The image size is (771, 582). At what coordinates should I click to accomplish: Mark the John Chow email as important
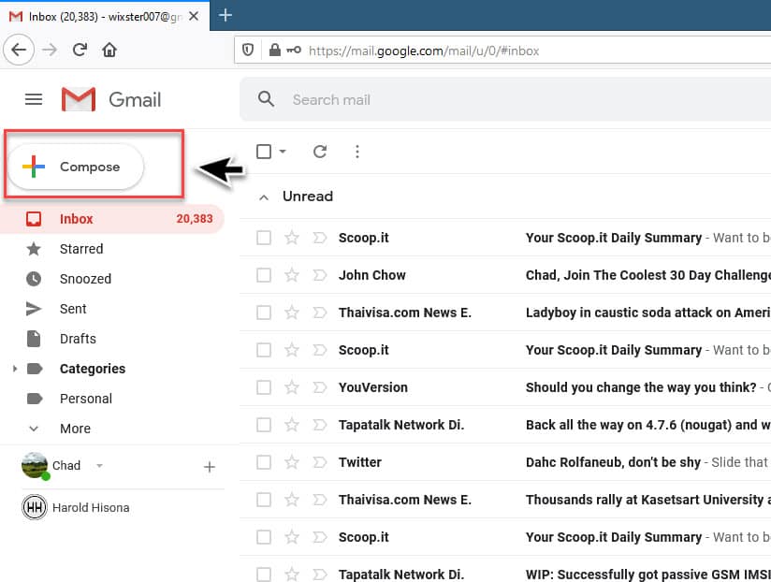tap(320, 275)
